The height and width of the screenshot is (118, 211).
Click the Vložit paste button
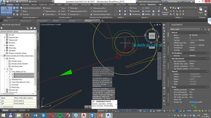coord(200,10)
